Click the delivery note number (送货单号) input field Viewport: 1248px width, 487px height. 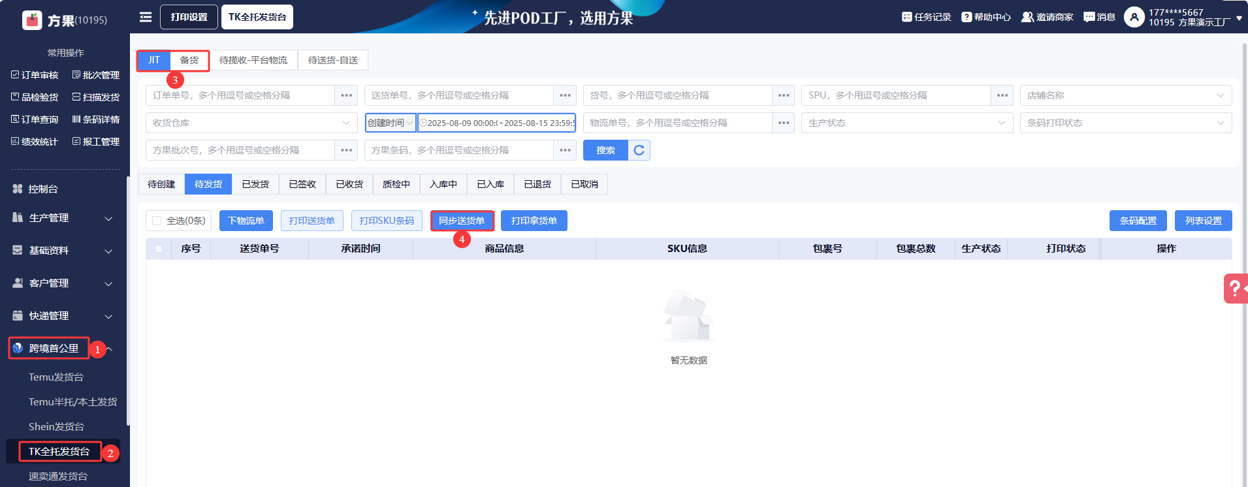coord(458,95)
